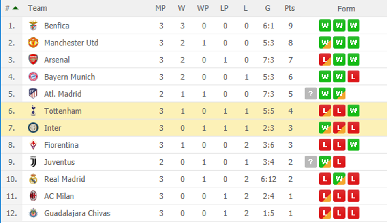
Task: Click the Inter club logo
Action: pos(33,128)
